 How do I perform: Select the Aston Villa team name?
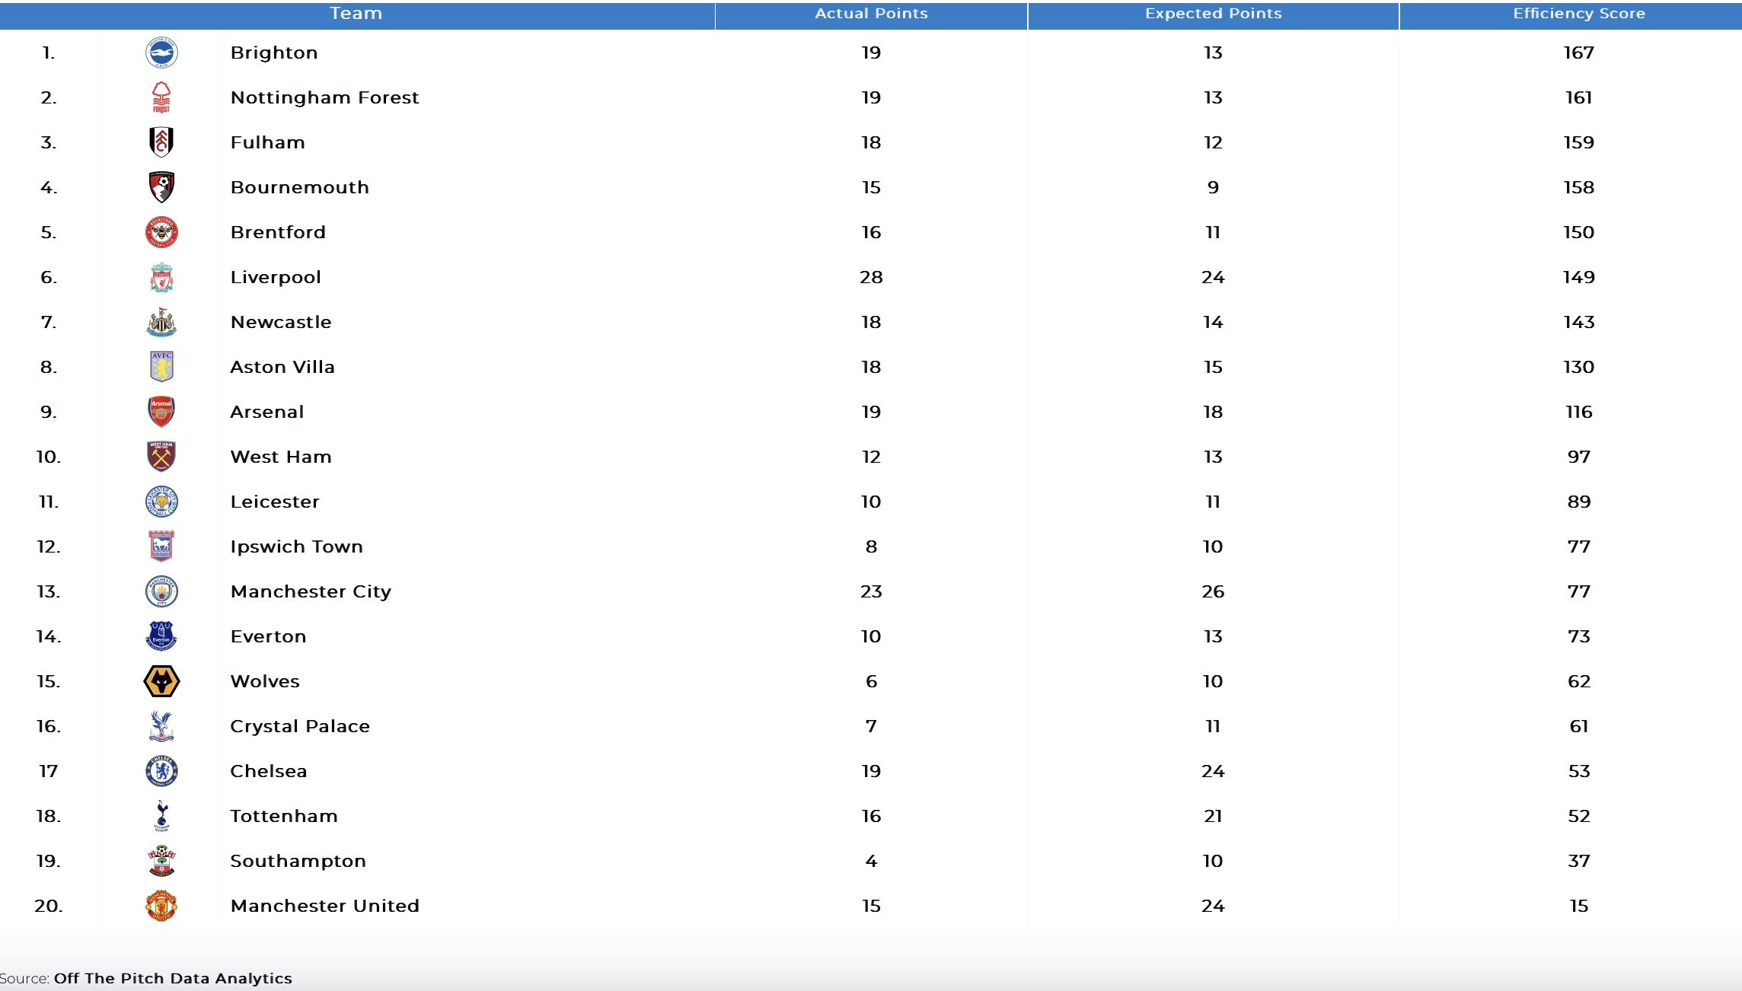pyautogui.click(x=282, y=367)
